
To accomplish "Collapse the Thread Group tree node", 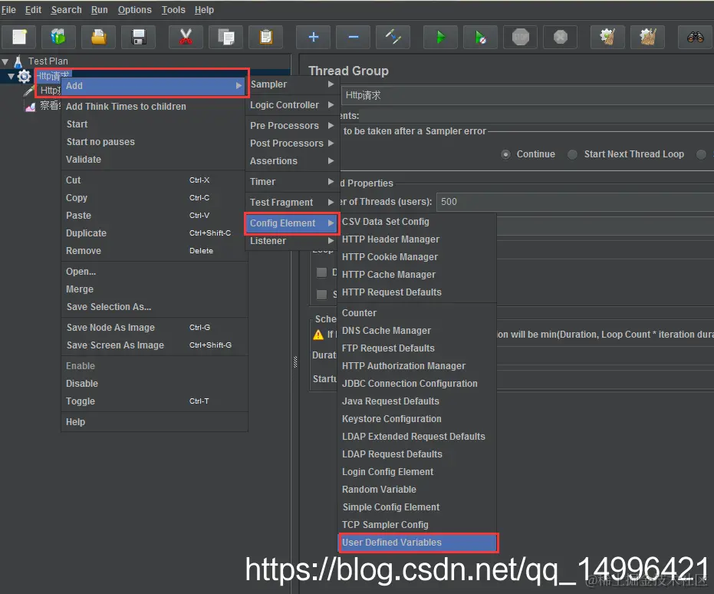I will click(11, 76).
